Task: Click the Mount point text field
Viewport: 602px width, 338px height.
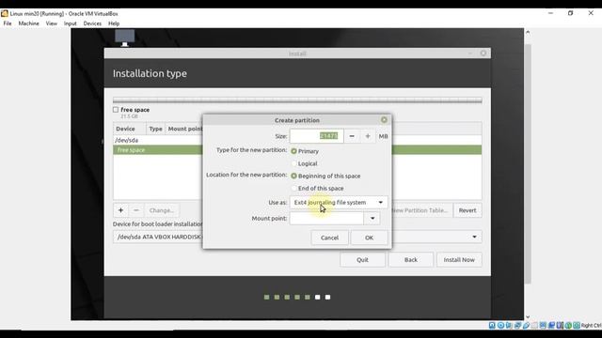Action: click(x=326, y=218)
